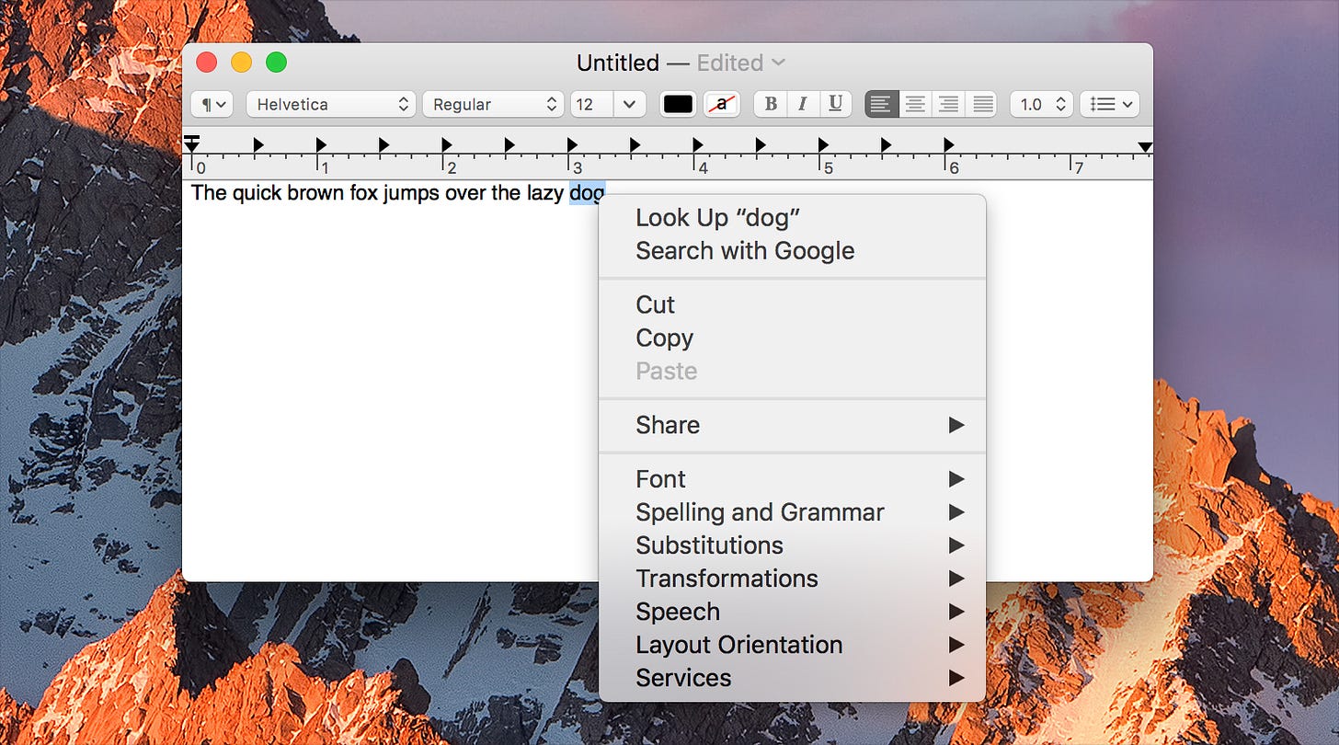Choose Search with Google
Viewport: 1339px width, 745px height.
pyautogui.click(x=745, y=250)
